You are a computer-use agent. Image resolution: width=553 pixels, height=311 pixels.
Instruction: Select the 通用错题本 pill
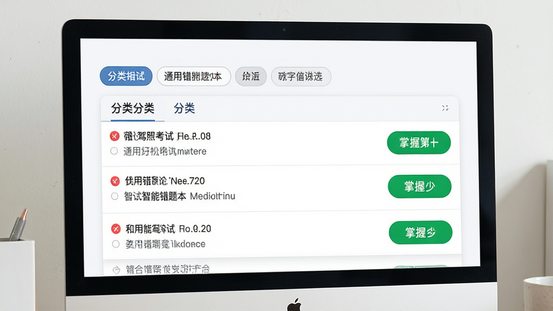tap(194, 77)
